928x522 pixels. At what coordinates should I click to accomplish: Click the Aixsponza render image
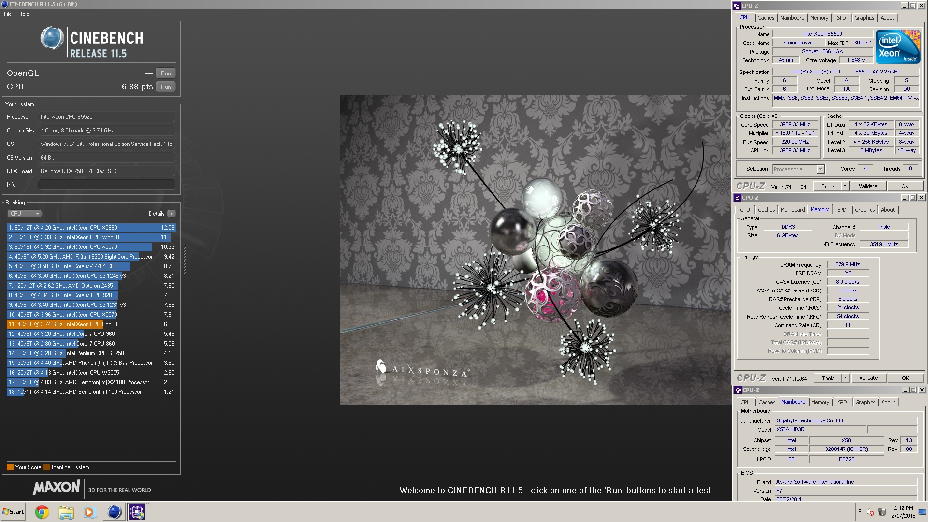coord(536,250)
